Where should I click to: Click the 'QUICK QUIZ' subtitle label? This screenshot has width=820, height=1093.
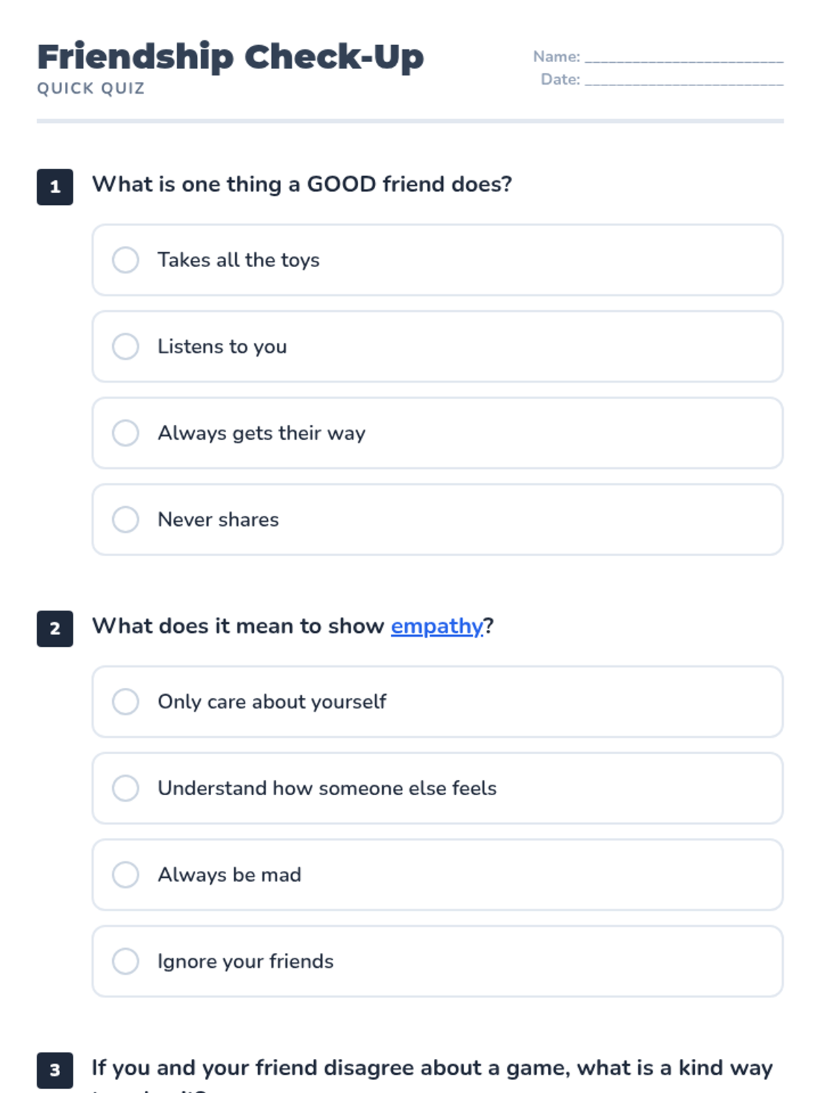[x=91, y=89]
